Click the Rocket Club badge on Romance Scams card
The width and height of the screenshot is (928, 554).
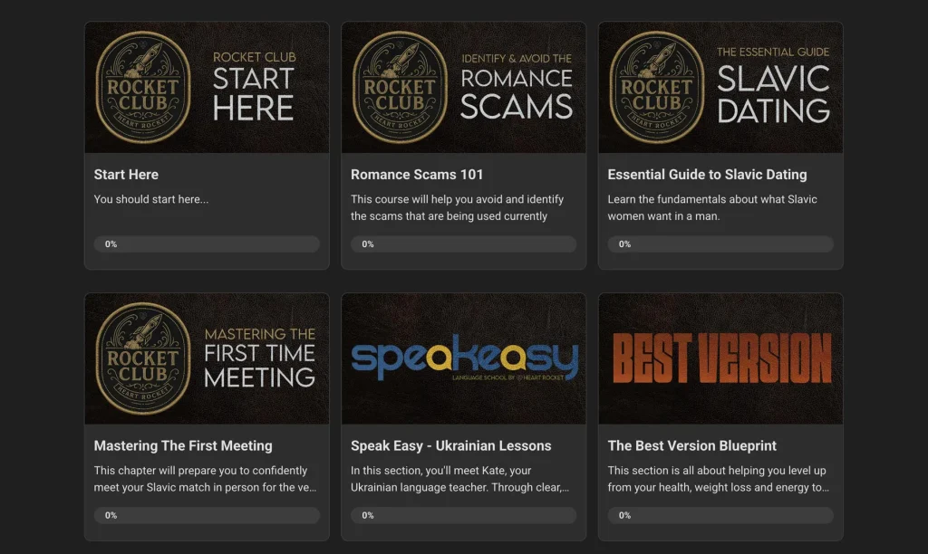click(400, 88)
